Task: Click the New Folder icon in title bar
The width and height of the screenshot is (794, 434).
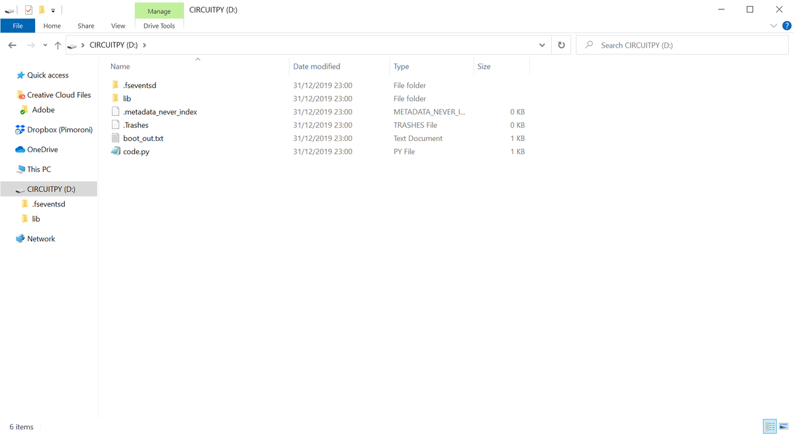Action: (41, 10)
